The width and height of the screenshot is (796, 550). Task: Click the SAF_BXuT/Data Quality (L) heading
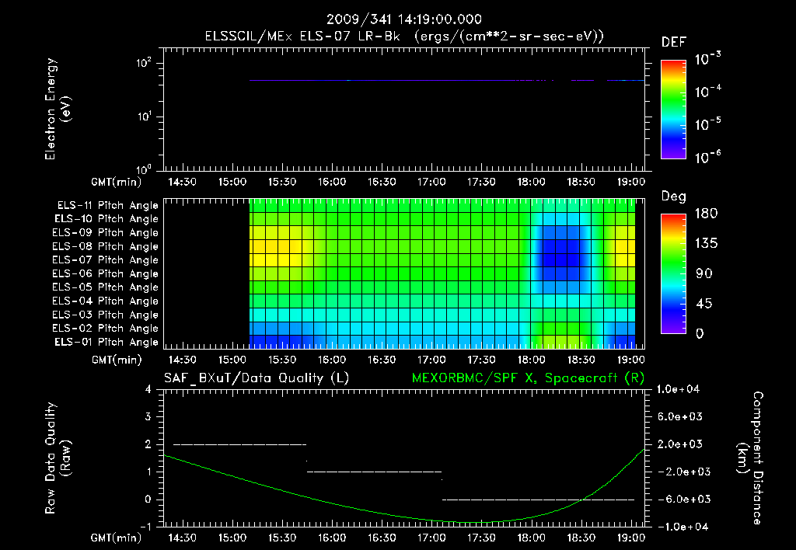[257, 378]
